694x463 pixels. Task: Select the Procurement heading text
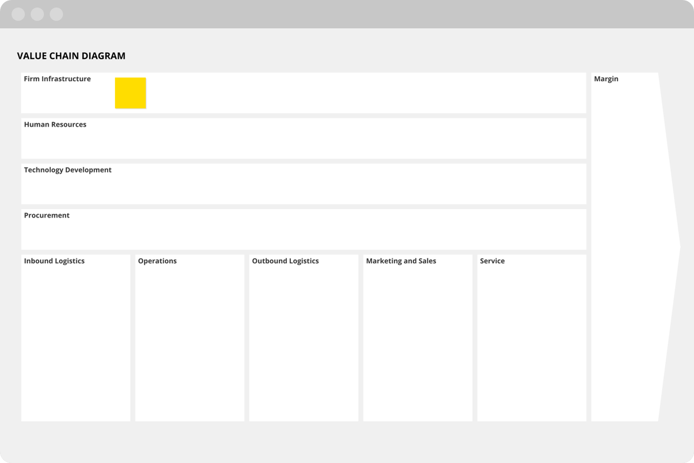click(x=47, y=215)
